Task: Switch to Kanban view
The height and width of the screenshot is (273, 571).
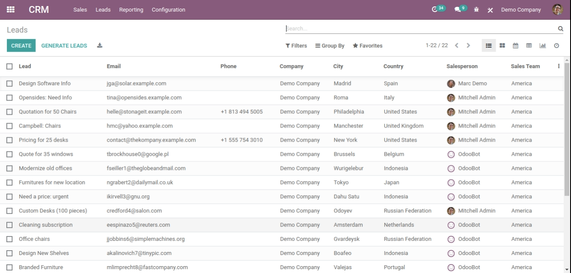Action: click(x=502, y=45)
